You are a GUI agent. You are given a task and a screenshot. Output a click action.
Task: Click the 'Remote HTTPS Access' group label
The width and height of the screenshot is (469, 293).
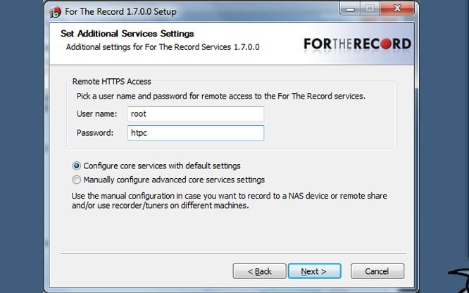click(x=111, y=82)
